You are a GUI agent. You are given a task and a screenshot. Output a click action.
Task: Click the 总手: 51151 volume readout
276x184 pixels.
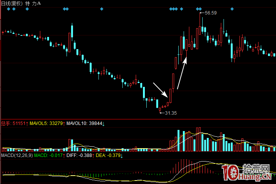(14, 123)
